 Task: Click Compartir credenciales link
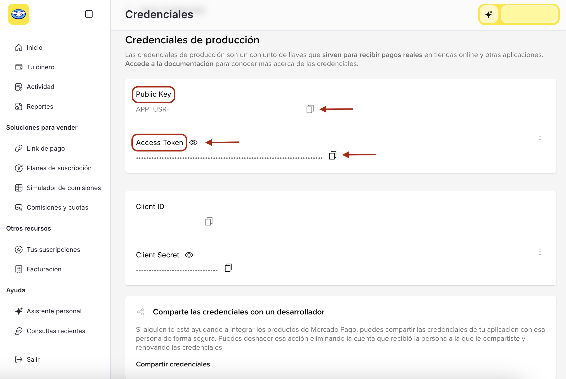173,364
